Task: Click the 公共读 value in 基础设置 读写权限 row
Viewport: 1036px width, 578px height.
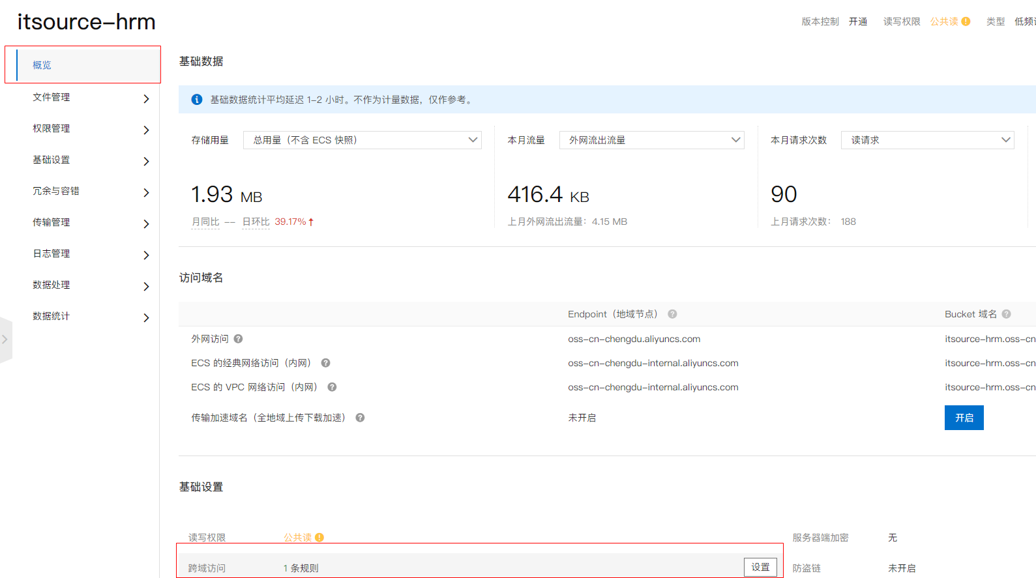Action: pos(297,538)
